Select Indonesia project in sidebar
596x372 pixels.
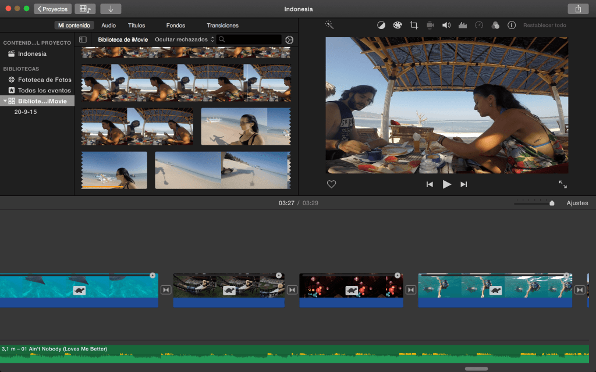pos(33,54)
